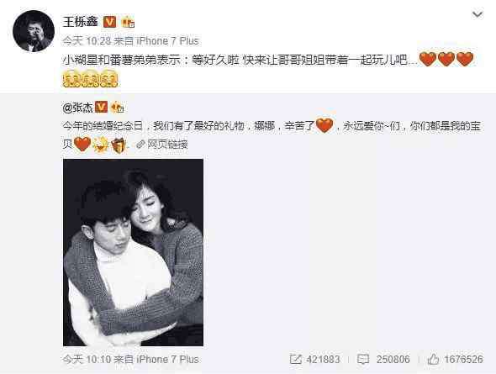Image resolution: width=496 pixels, height=374 pixels.
Task: Click the iPhone 7 Plus source under 王栎鑫
Action: click(167, 41)
